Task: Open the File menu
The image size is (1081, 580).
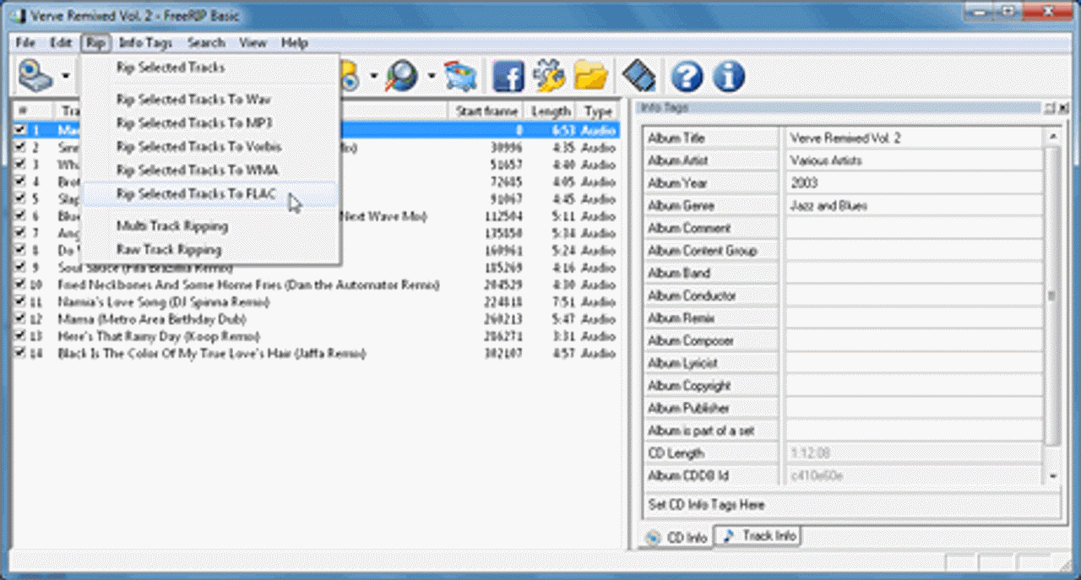Action: (x=25, y=42)
